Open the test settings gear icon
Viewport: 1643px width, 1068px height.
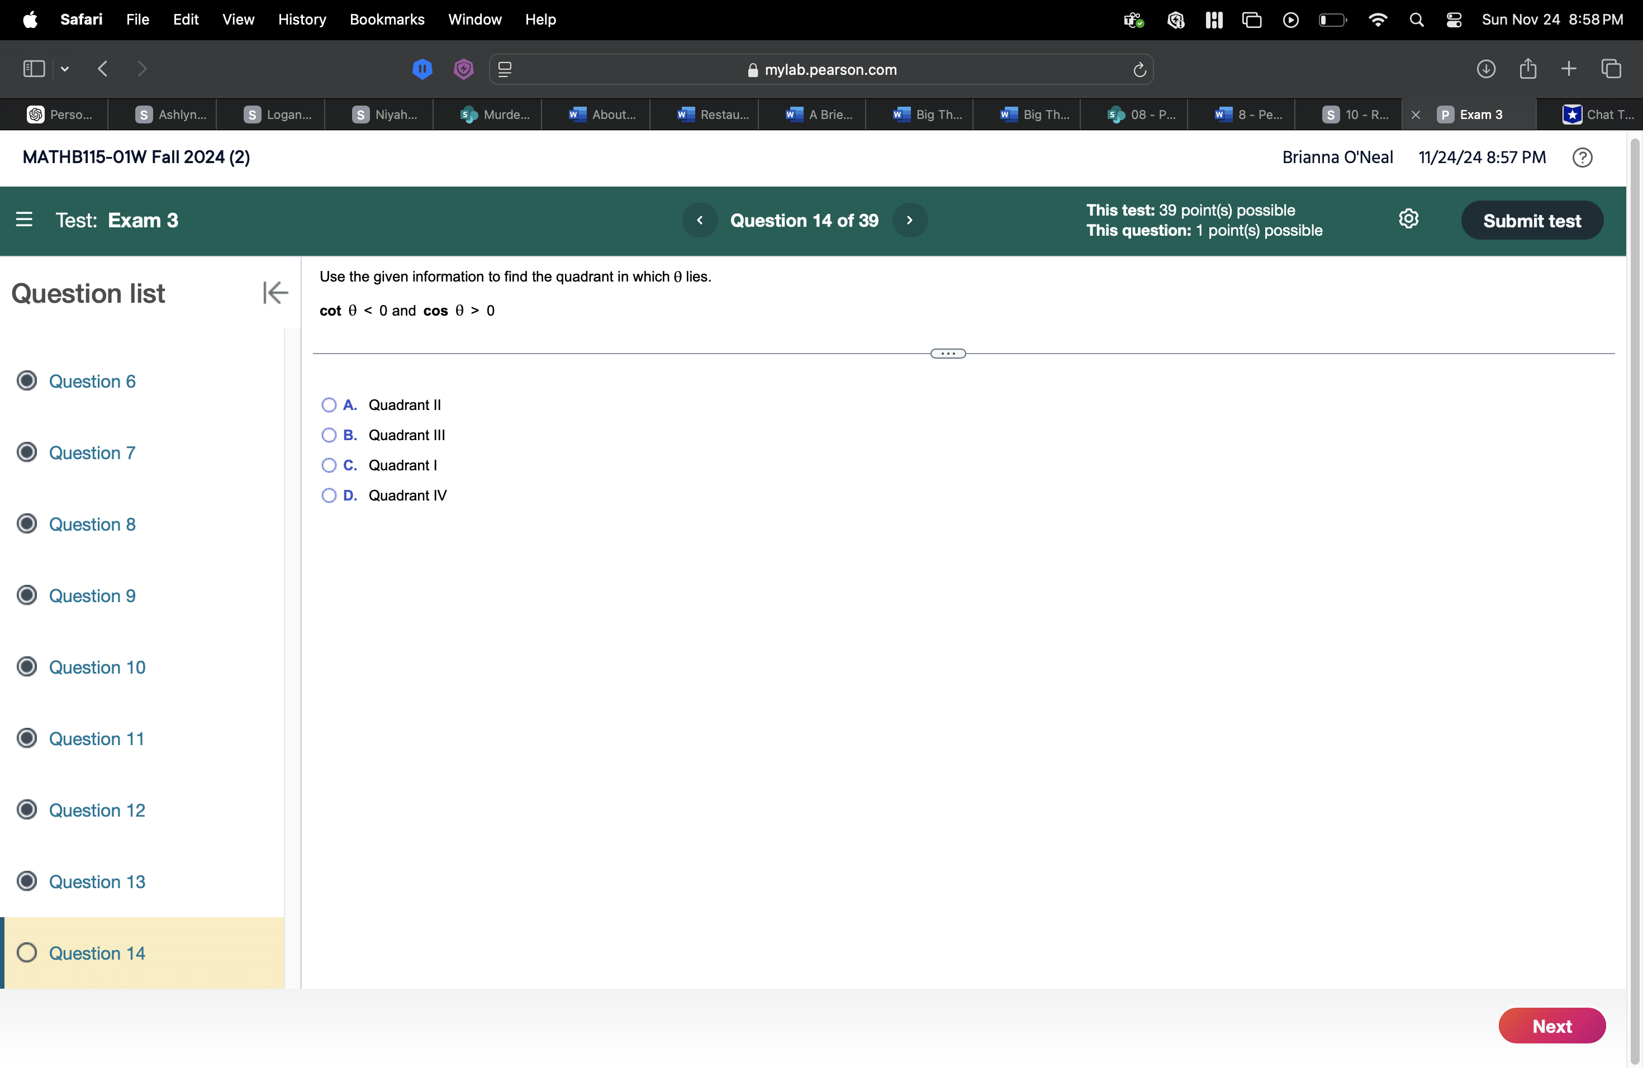pyautogui.click(x=1408, y=220)
